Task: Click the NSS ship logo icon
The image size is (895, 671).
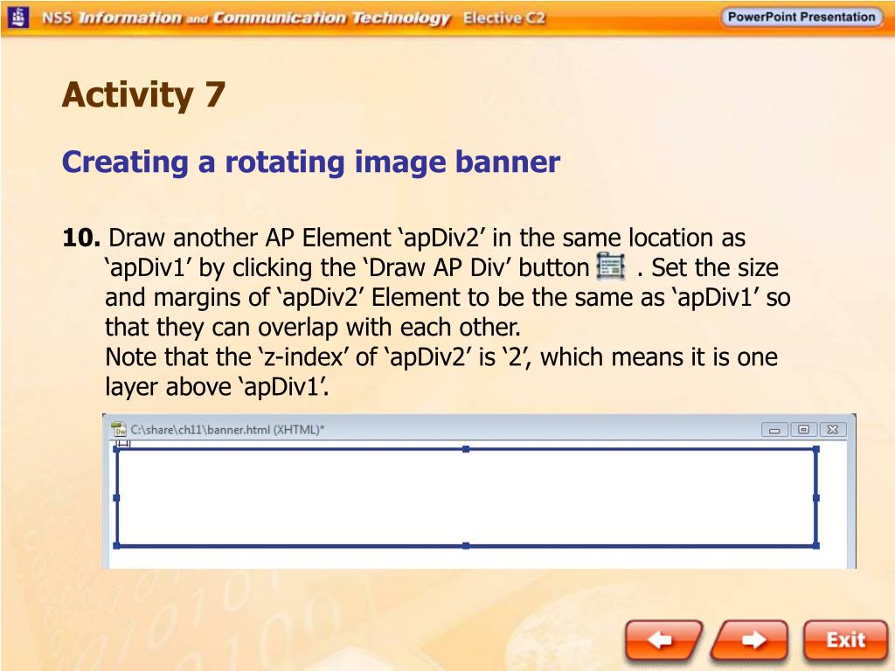Action: 19,17
